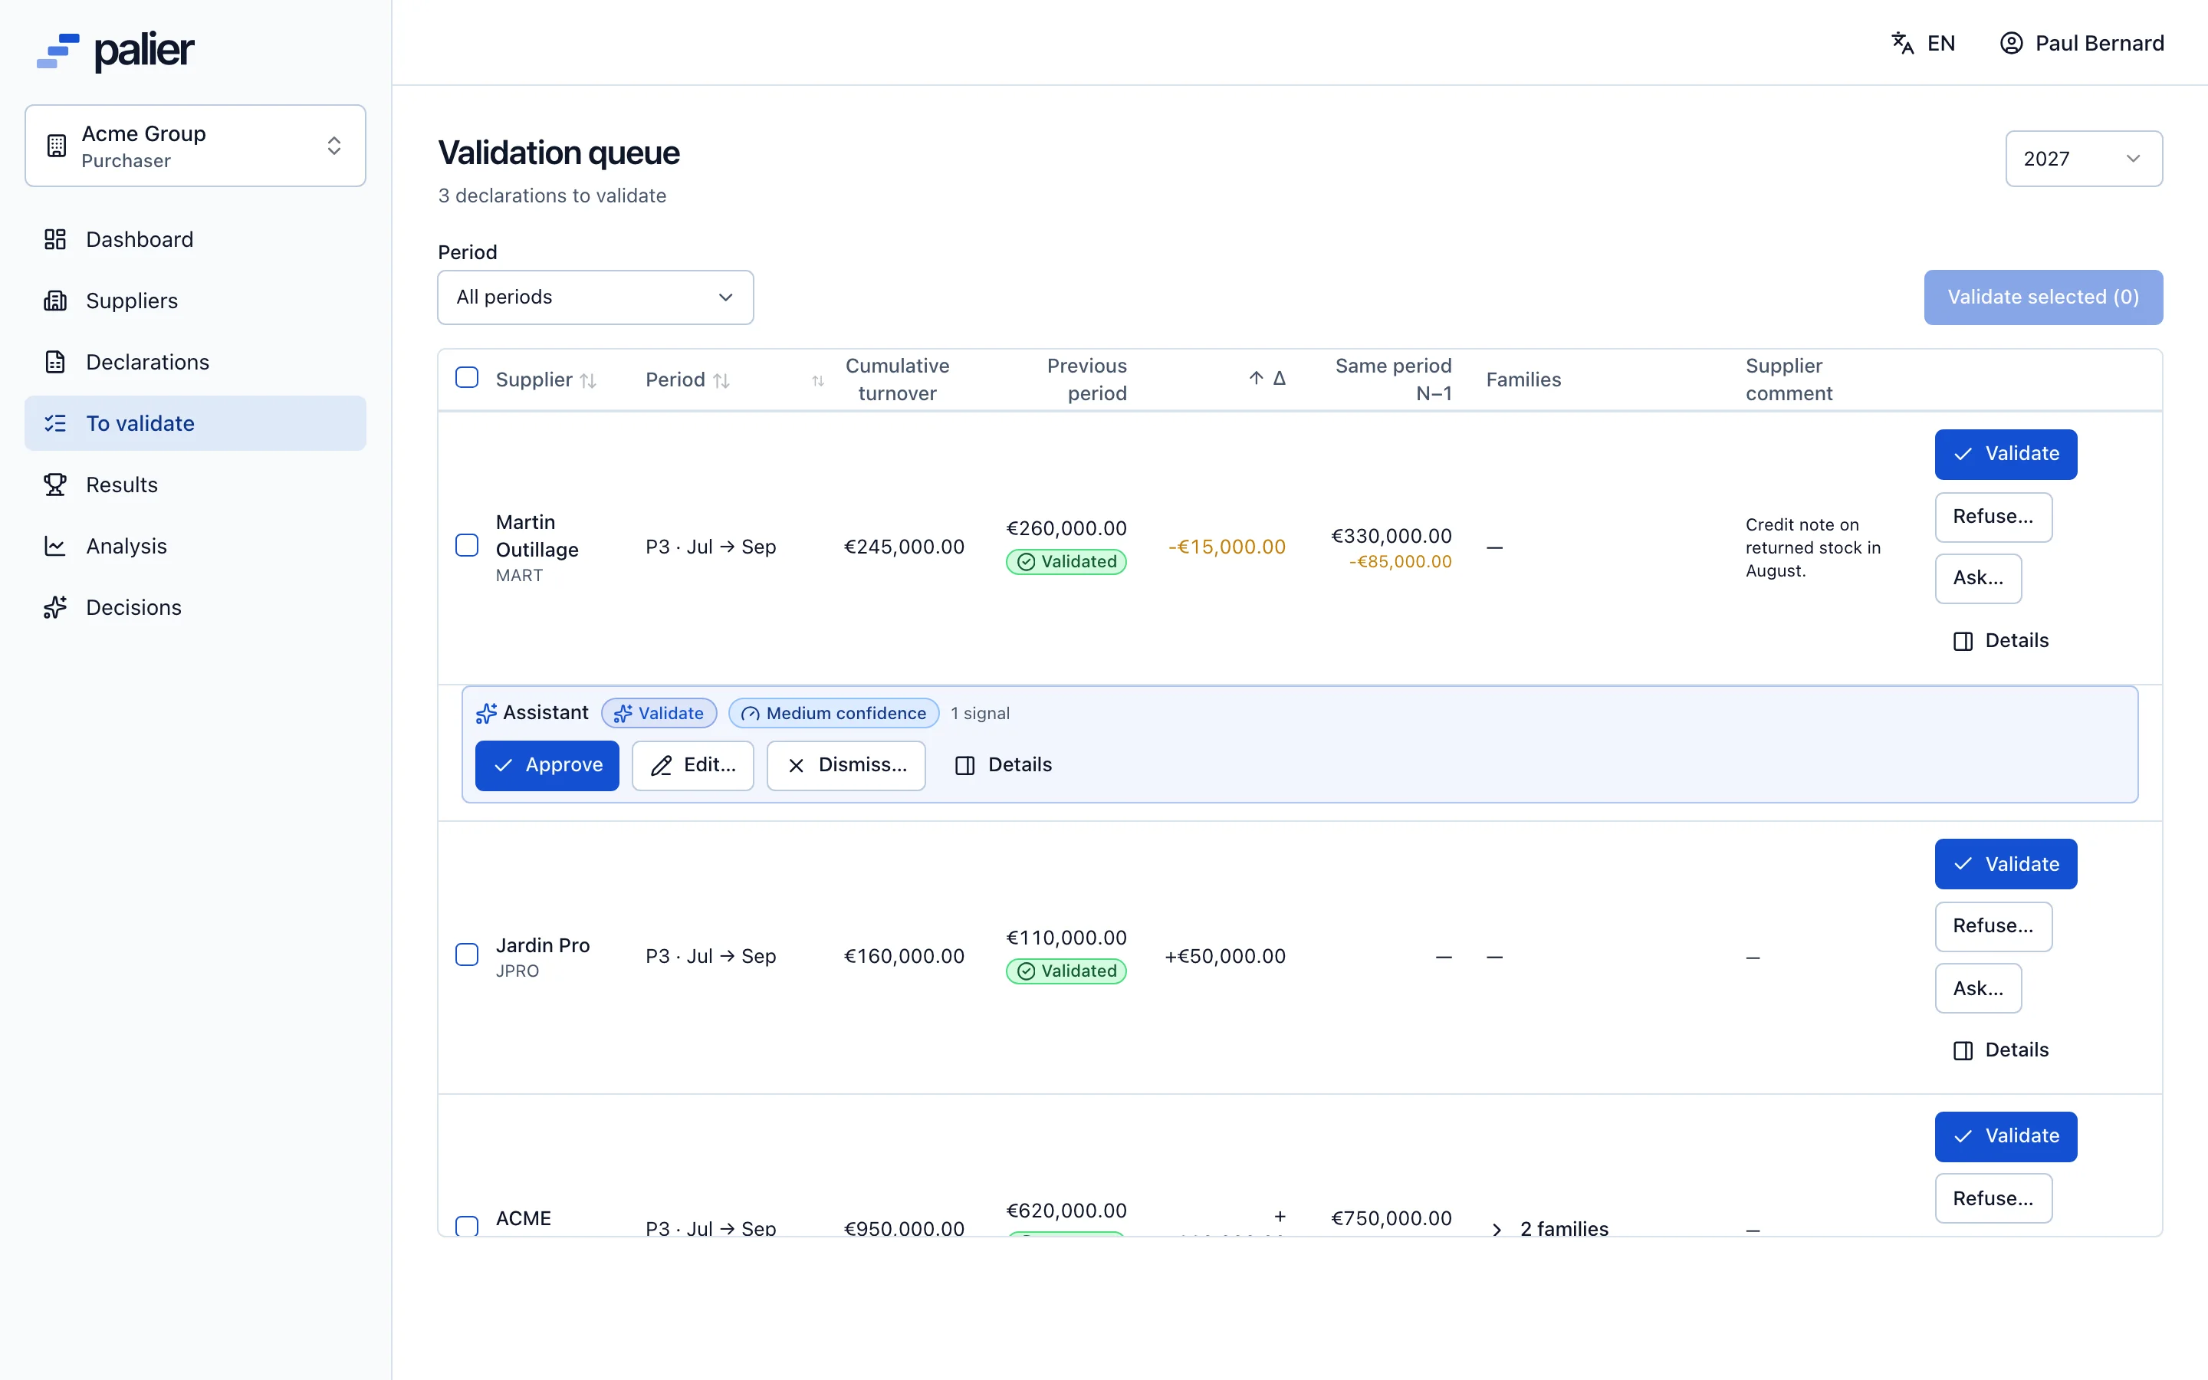Click the -€15,000.00 delta value
Viewport: 2208px width, 1380px height.
[x=1226, y=547]
